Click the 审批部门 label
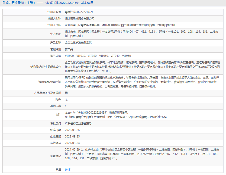Viewport: 226px width, 175px height. click(x=56, y=124)
